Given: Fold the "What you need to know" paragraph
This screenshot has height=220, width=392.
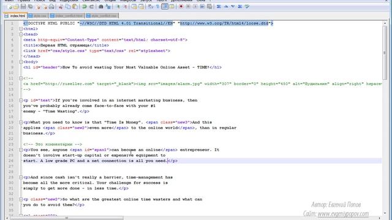Looking at the screenshot, I should [21, 122].
